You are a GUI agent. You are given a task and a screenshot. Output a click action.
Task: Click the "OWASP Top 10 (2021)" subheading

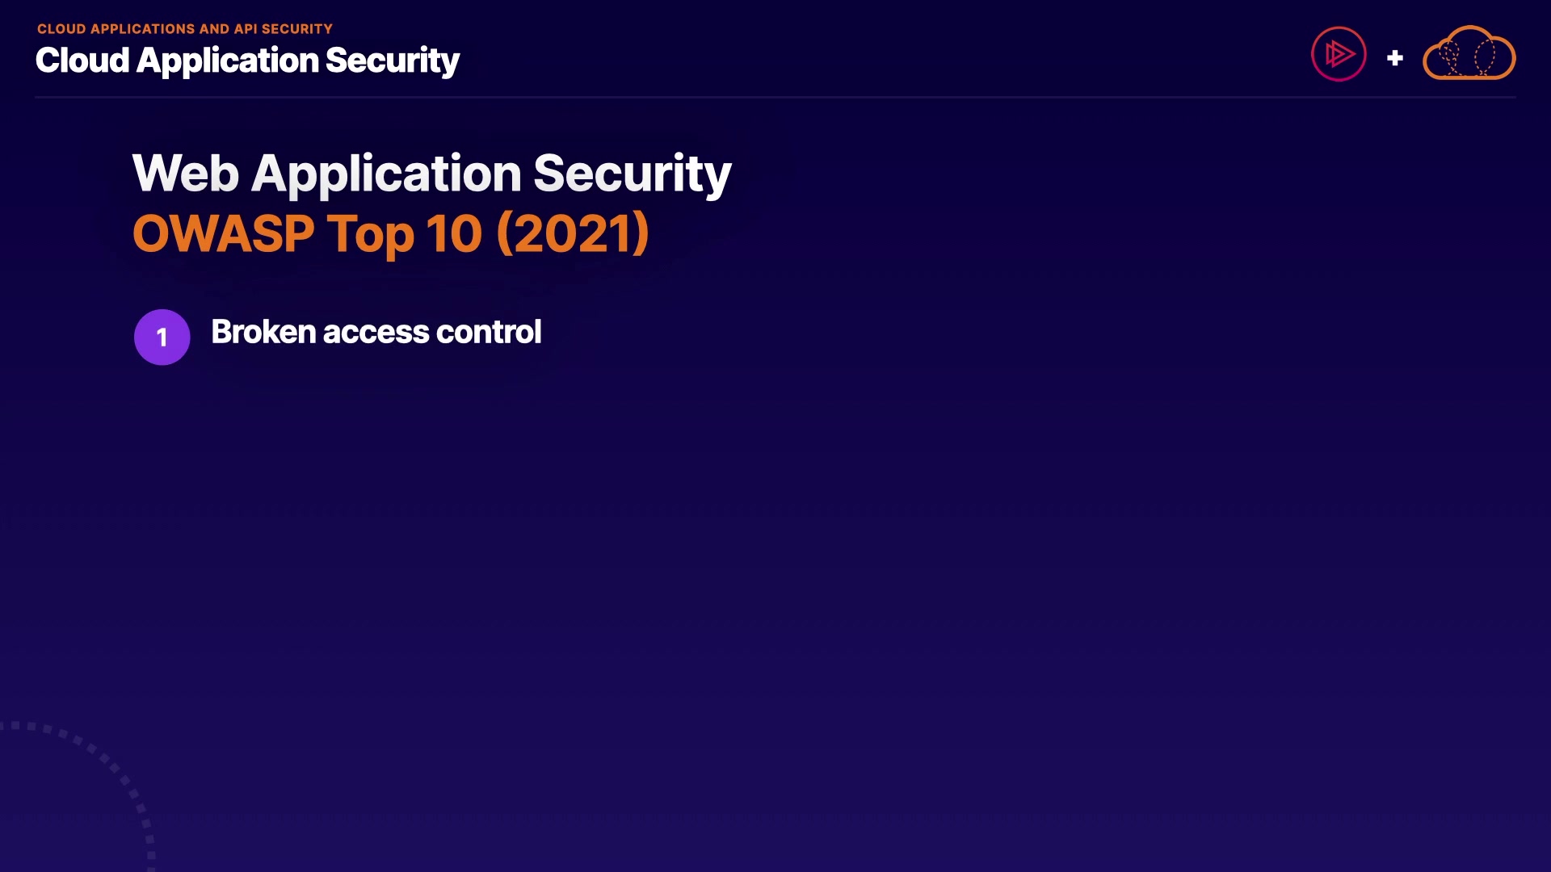(x=390, y=234)
